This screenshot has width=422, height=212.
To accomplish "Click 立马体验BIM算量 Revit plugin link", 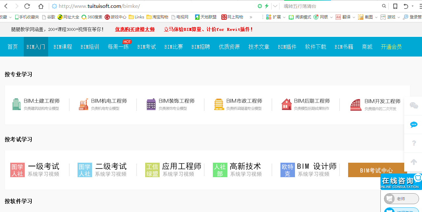I will pos(209,30).
